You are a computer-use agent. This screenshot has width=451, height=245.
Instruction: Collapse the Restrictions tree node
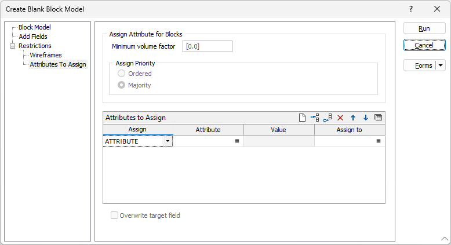12,46
